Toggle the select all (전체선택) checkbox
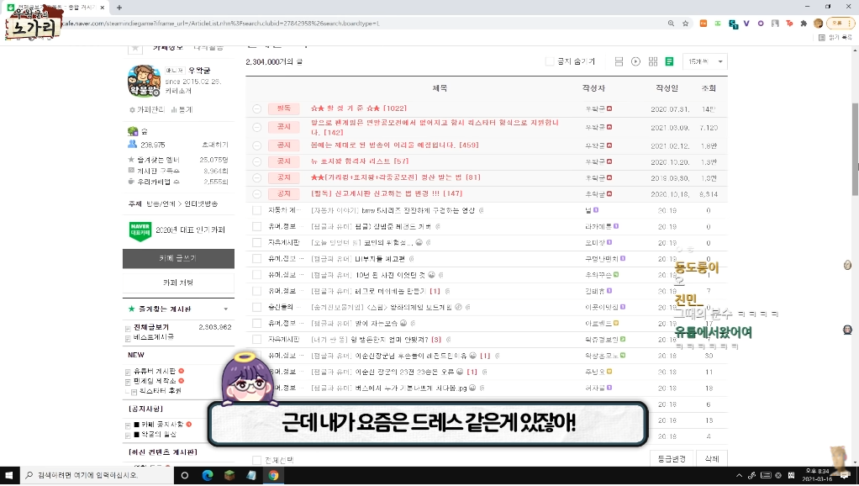Viewport: 859px width, 486px height. coord(256,460)
